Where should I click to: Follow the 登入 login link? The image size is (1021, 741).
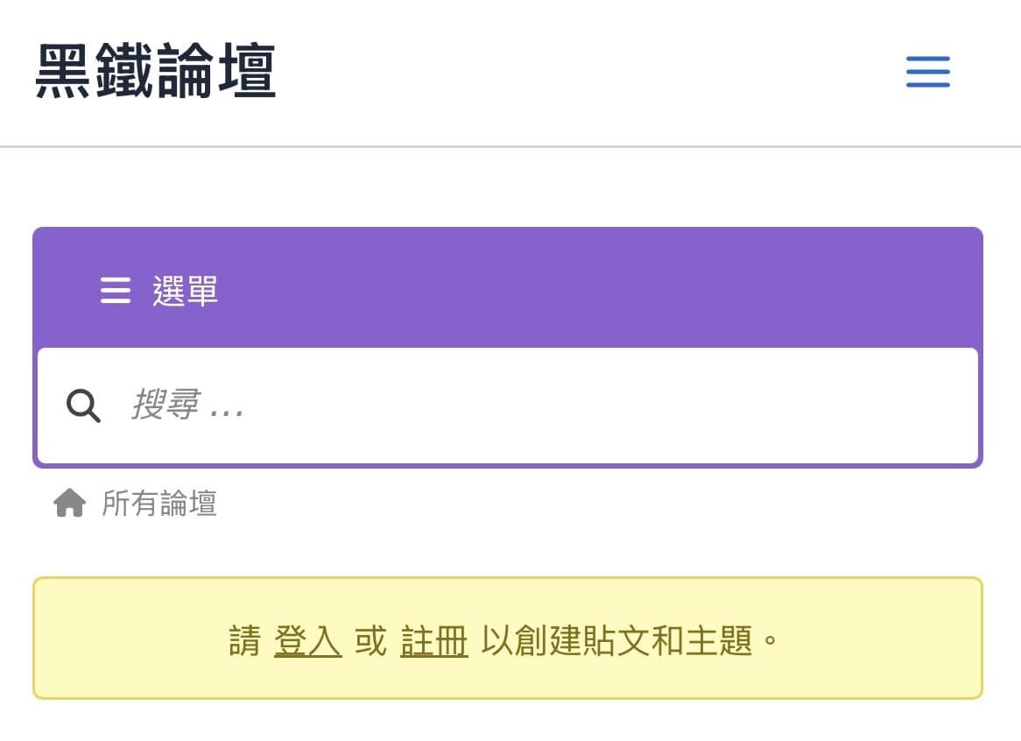pos(307,641)
